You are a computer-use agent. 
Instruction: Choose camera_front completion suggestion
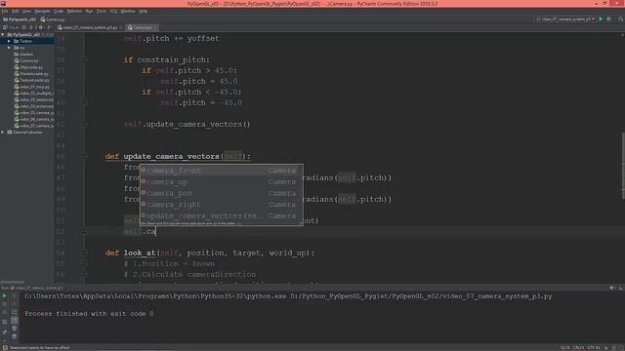point(222,171)
